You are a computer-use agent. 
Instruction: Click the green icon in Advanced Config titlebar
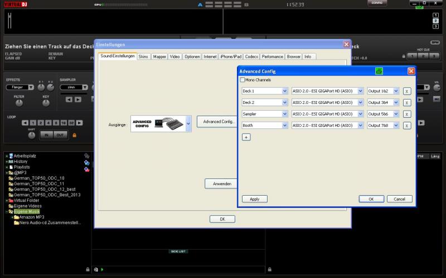pos(379,71)
